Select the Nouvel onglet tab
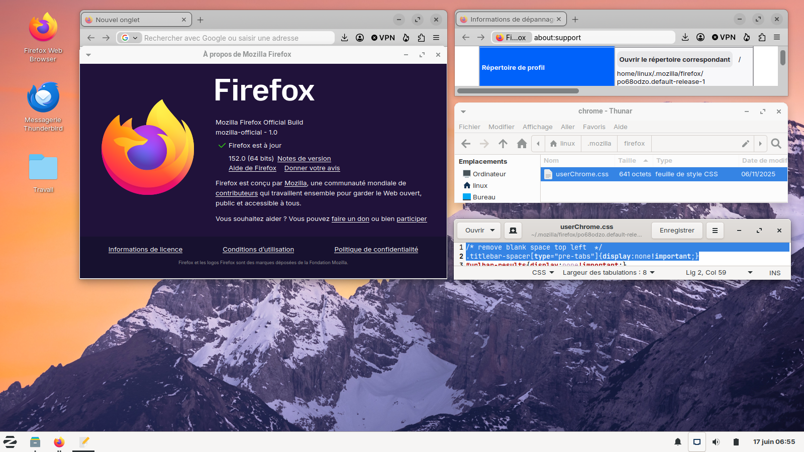804x452 pixels. [136, 20]
